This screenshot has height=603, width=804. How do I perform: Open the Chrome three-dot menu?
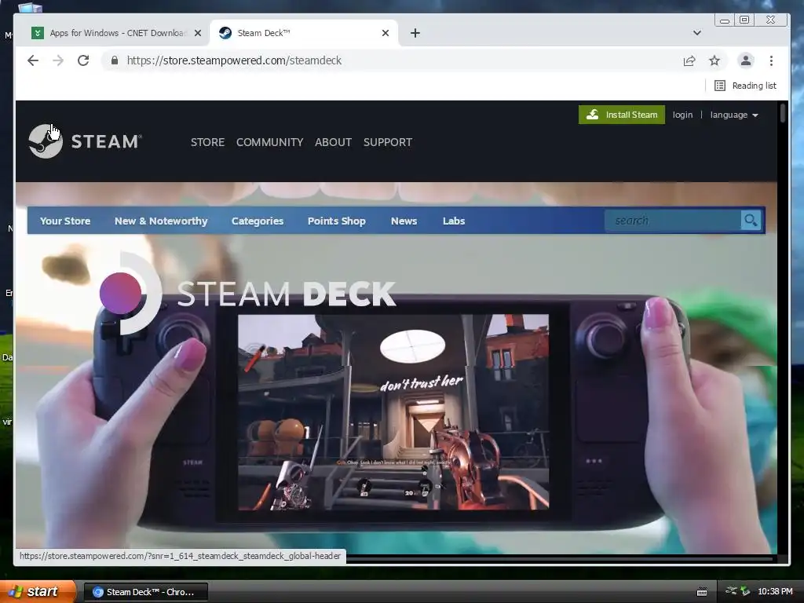[771, 60]
